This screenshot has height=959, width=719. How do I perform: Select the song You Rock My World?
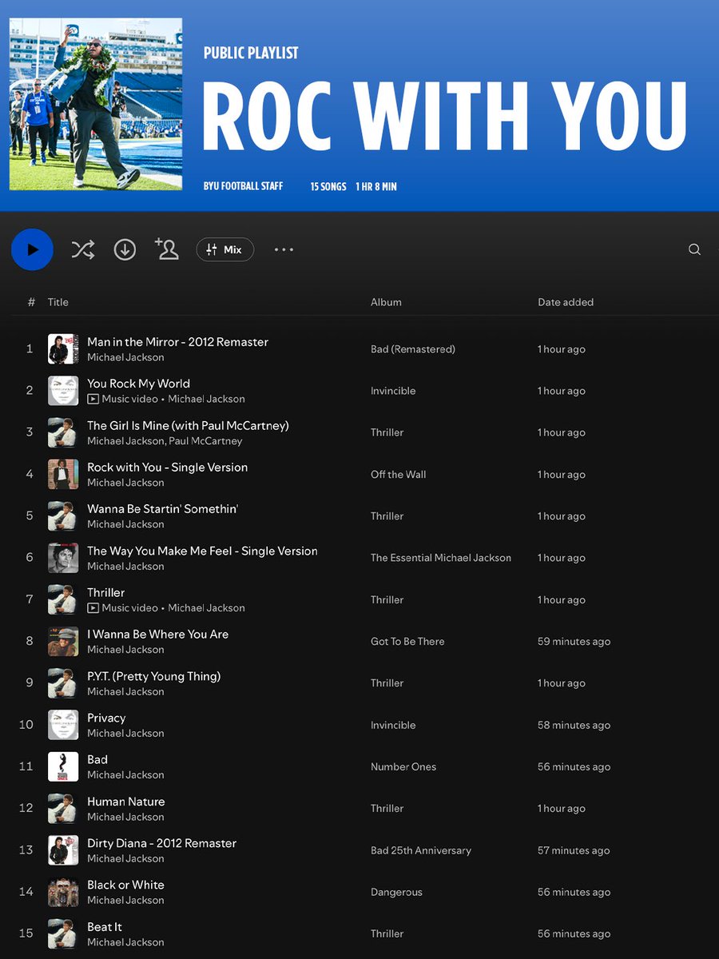click(138, 384)
